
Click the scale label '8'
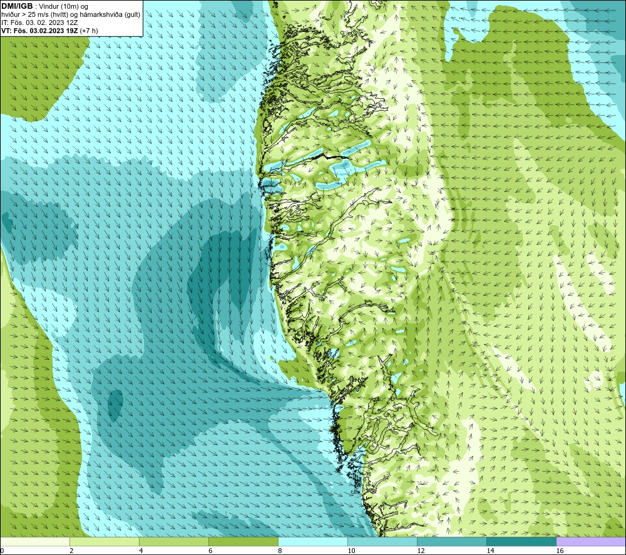pyautogui.click(x=280, y=551)
